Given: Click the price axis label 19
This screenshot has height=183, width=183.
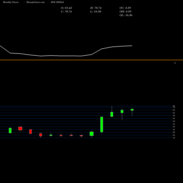Looking at the screenshot, I should [174, 138].
